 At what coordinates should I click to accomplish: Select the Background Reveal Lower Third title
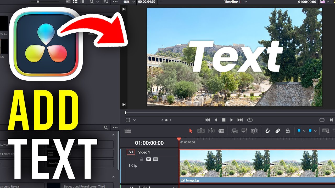pyautogui.click(x=80, y=186)
